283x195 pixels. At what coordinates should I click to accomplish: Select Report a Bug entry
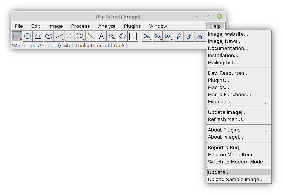(x=239, y=148)
